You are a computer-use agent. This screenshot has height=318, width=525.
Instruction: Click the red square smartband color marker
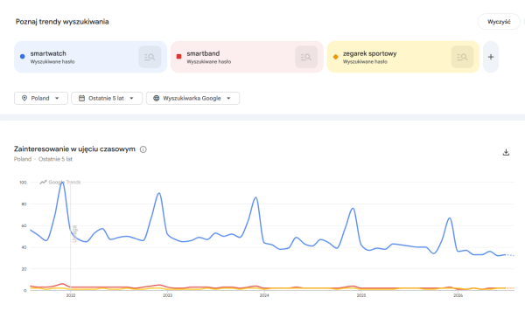click(x=178, y=57)
